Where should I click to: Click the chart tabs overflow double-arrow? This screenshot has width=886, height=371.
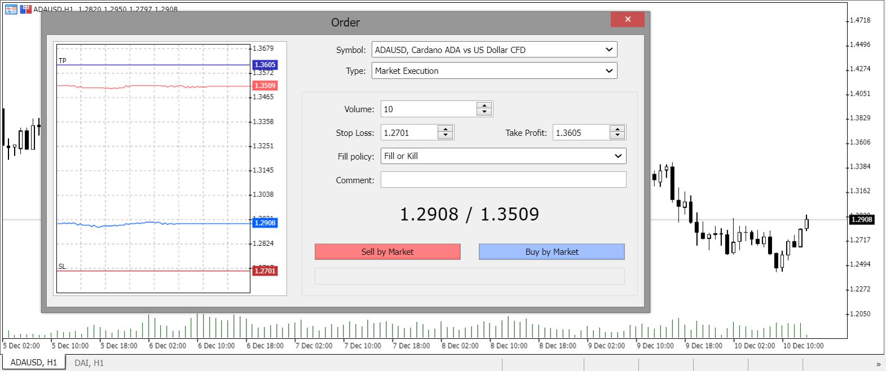point(878,364)
